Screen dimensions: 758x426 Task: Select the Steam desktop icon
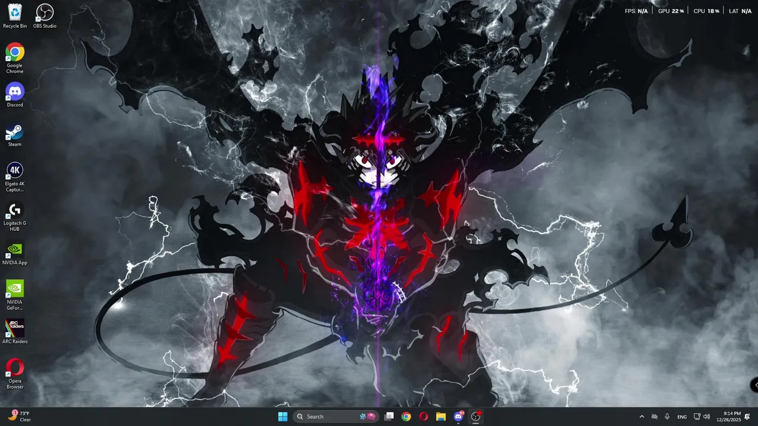click(15, 134)
